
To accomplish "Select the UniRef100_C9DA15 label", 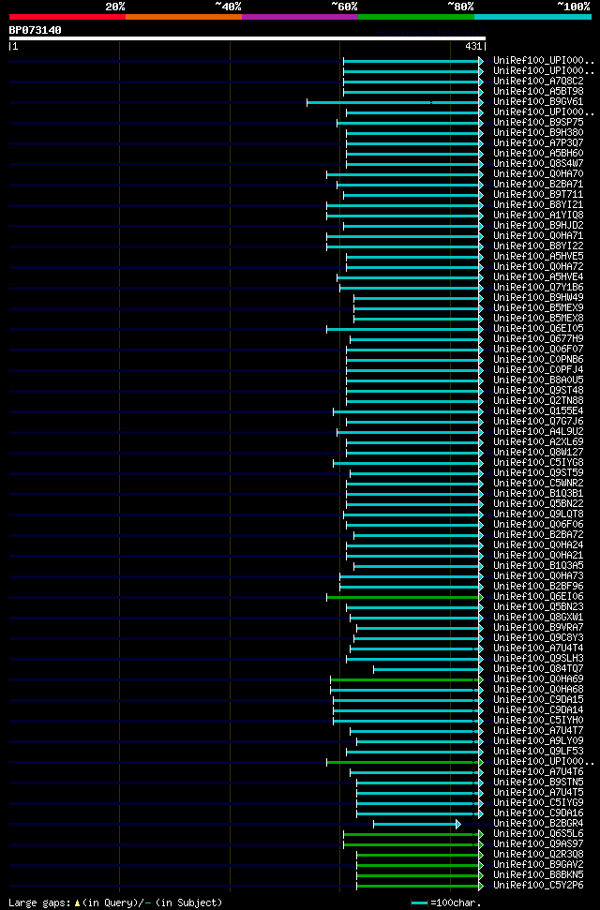I will tap(538, 700).
